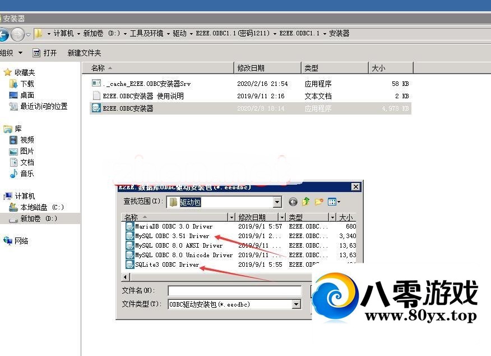Image resolution: width=491 pixels, height=356 pixels.
Task: Select the MySQL ODBC 3.51 Driver file
Action: 172,236
